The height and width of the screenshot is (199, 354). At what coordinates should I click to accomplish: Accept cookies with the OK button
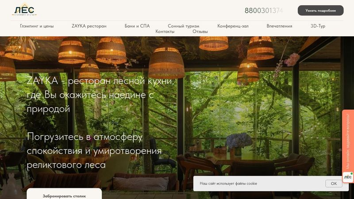[334, 184]
